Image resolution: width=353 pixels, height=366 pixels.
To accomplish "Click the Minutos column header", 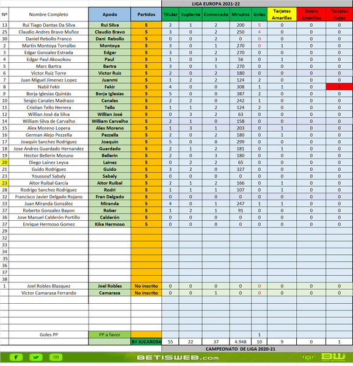I will click(241, 14).
